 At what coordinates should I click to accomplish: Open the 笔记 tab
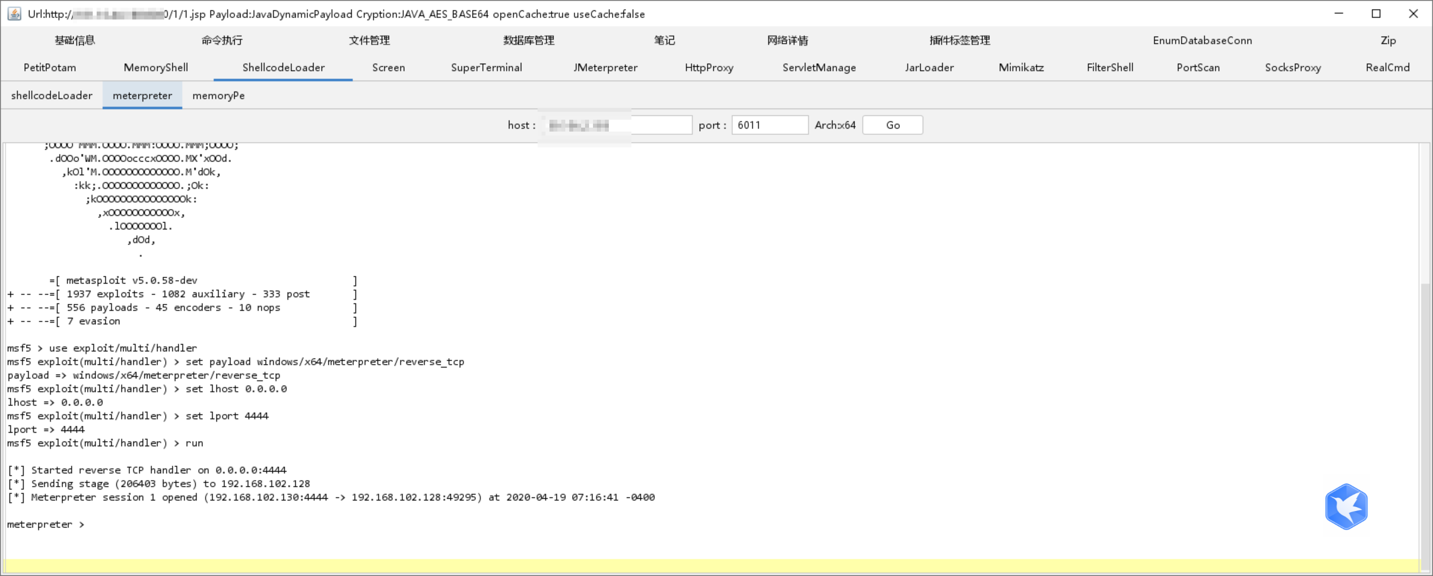click(664, 40)
